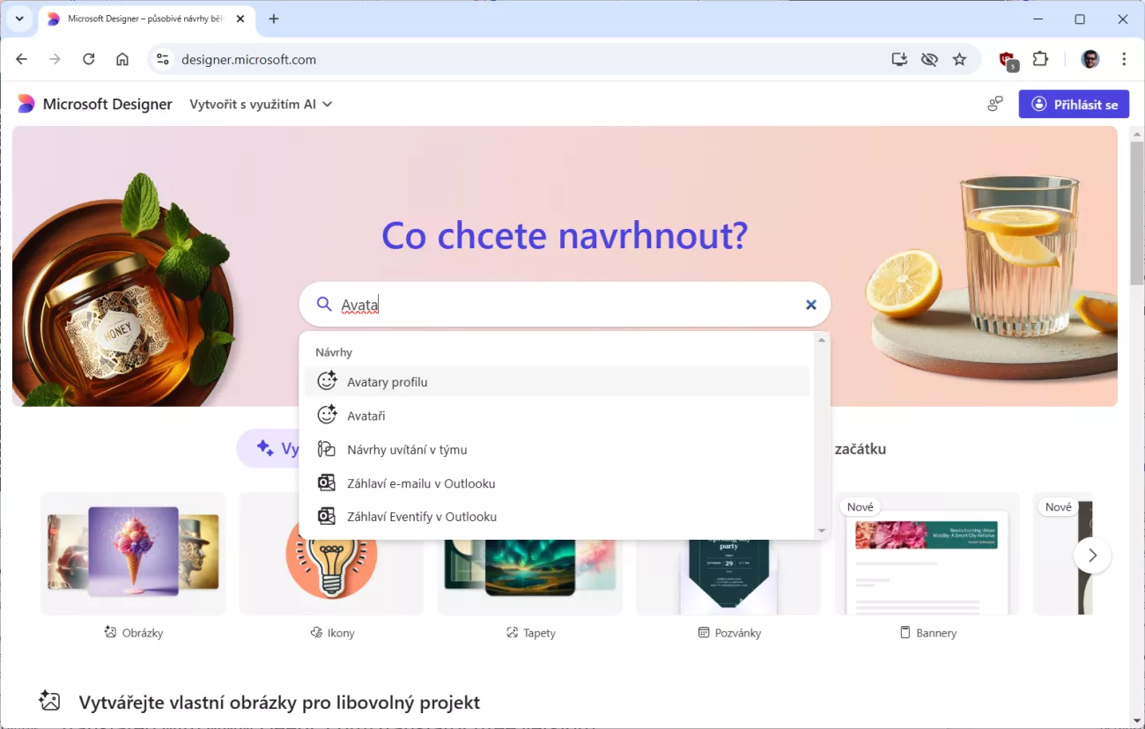Open the 'Obrázky' images thumbnail
This screenshot has height=729, width=1145.
(133, 553)
